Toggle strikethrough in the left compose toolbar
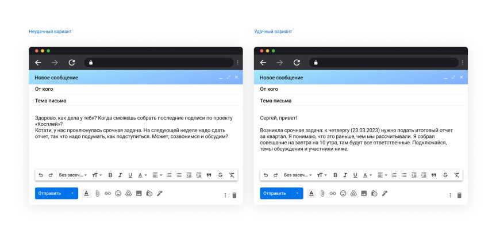Screen dimensions: 500x230 coord(221,175)
